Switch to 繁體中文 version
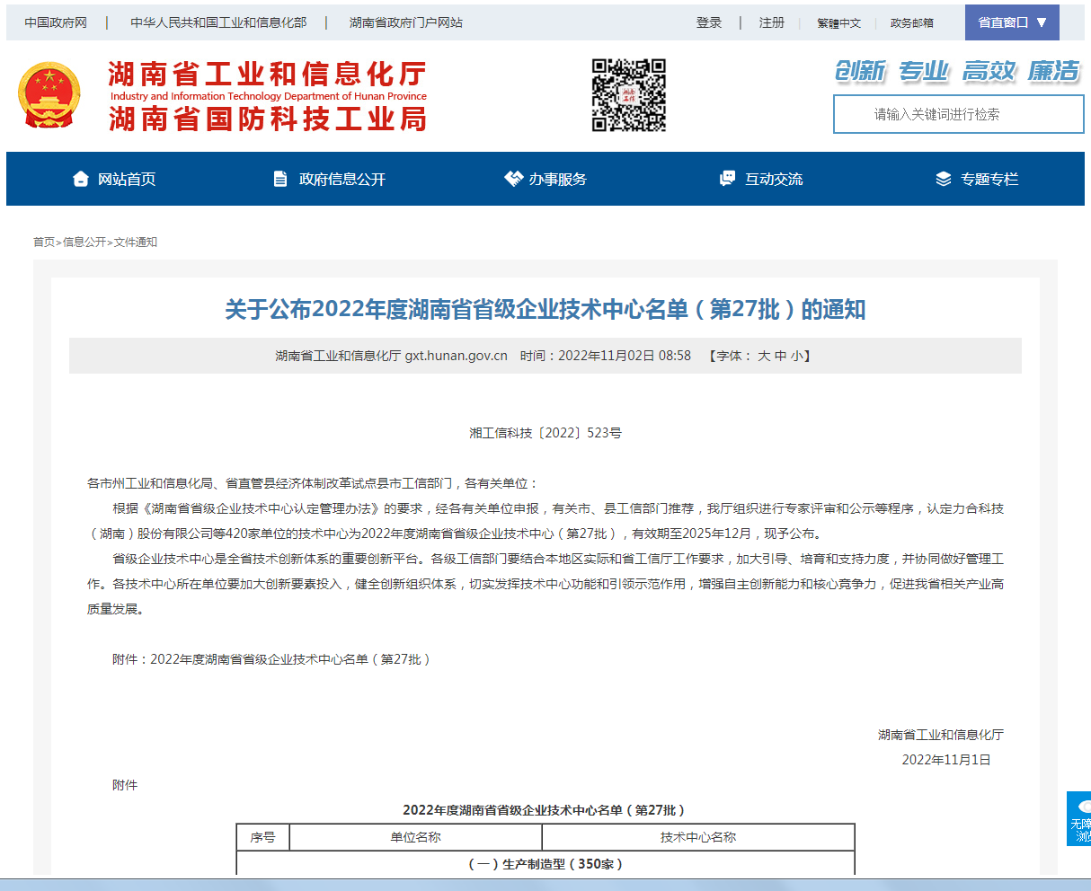 click(839, 22)
